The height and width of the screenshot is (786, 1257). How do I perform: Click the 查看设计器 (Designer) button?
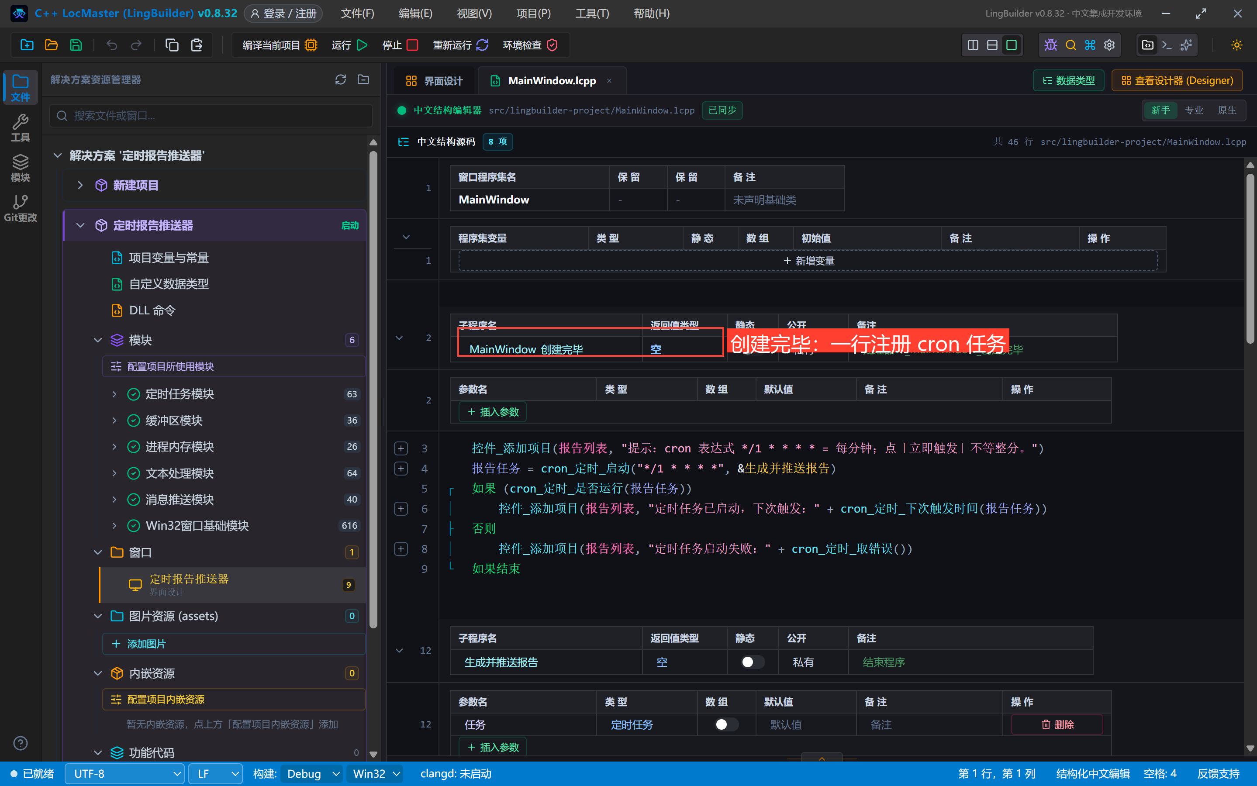coord(1177,81)
